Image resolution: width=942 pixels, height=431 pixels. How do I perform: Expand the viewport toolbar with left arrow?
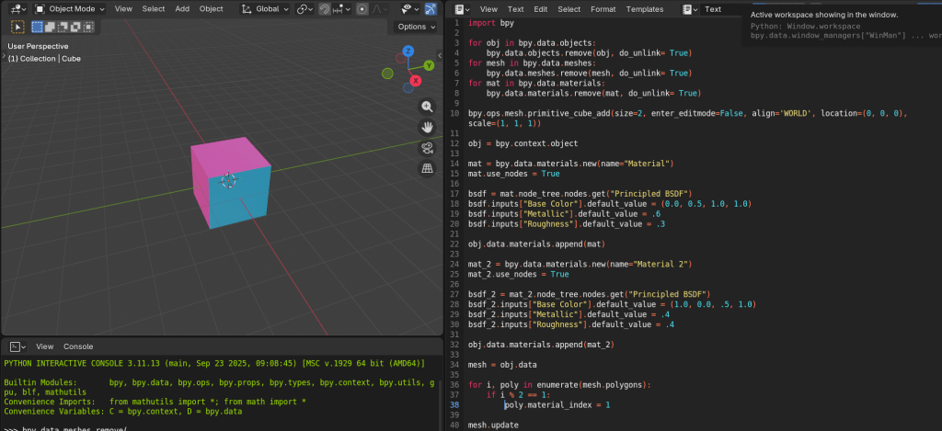4,54
